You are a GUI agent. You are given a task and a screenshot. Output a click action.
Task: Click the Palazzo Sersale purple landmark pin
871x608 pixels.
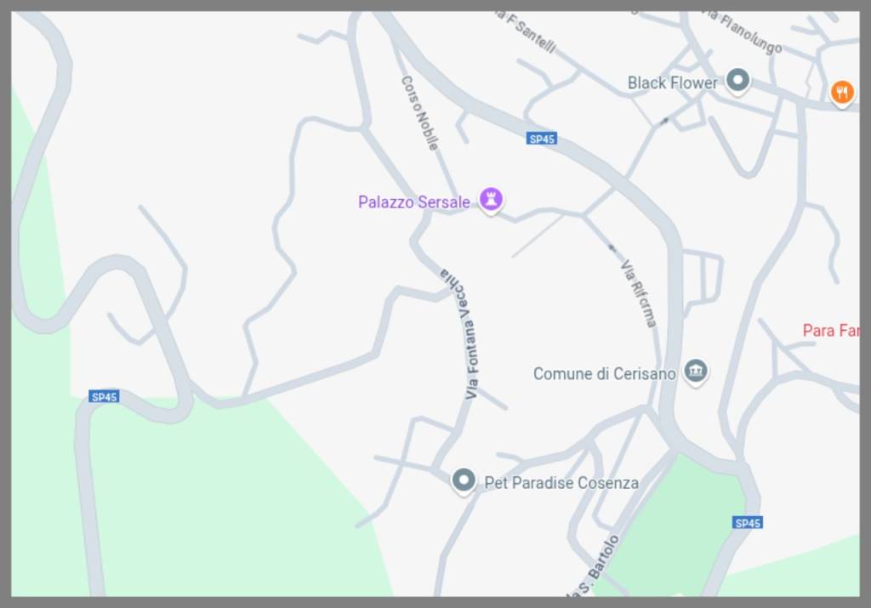491,200
